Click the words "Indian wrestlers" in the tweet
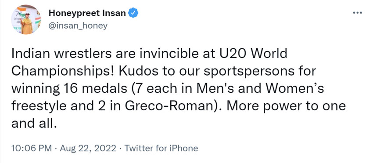 pyautogui.click(x=61, y=54)
